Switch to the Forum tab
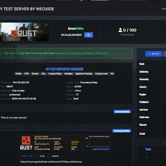Screen dimensions: 166x166 point(55,156)
